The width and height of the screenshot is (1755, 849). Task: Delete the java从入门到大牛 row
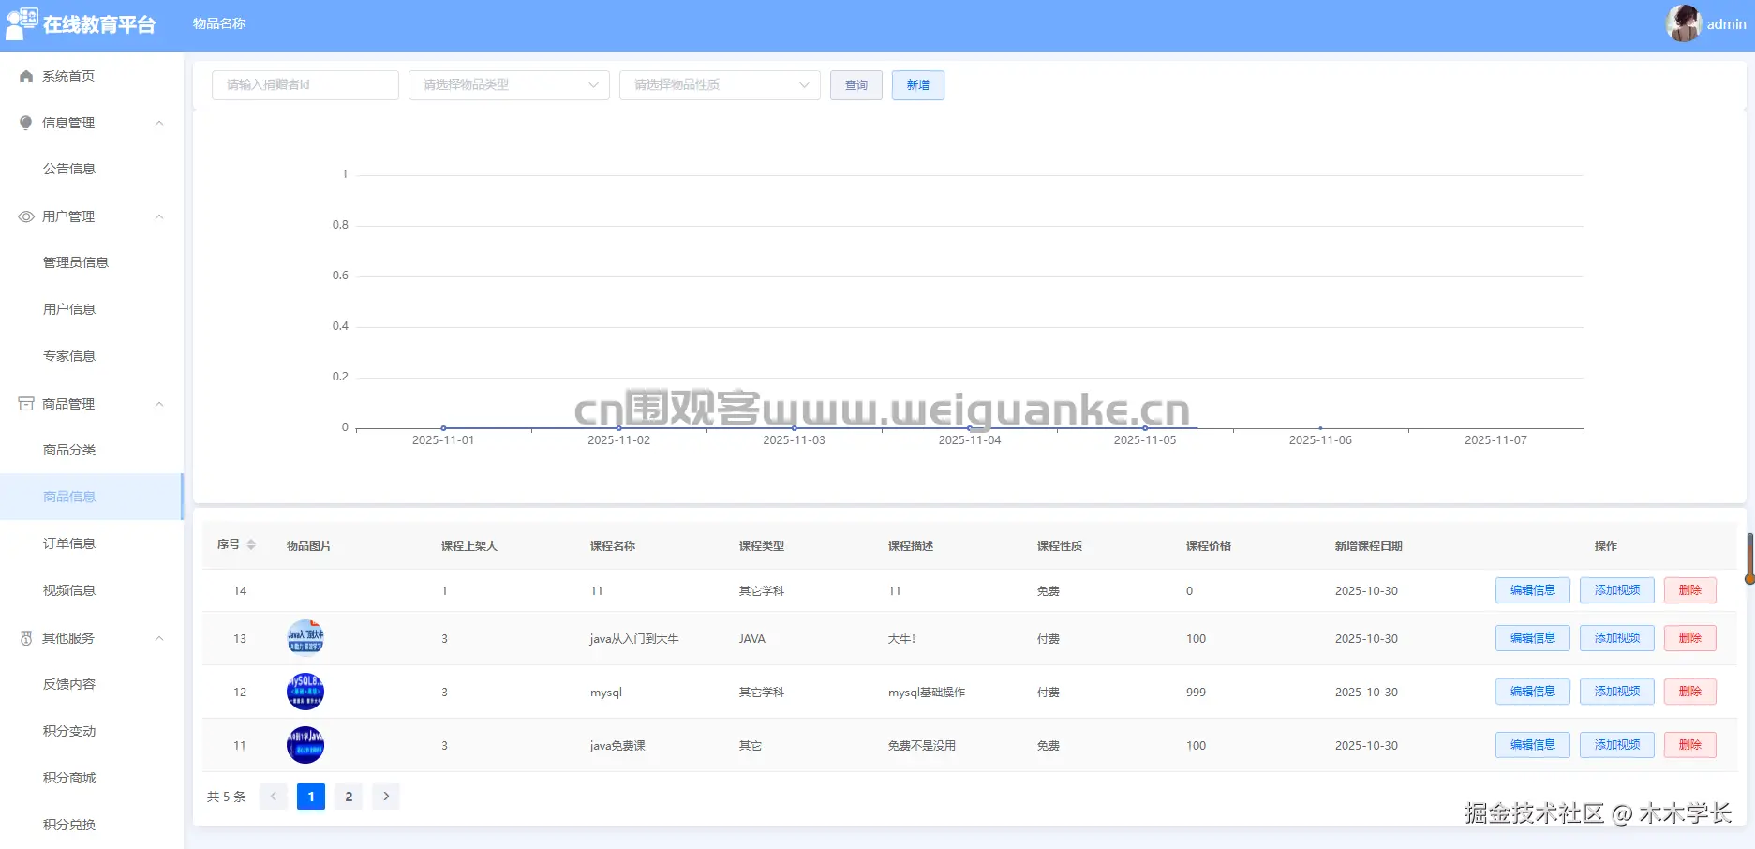pos(1690,638)
